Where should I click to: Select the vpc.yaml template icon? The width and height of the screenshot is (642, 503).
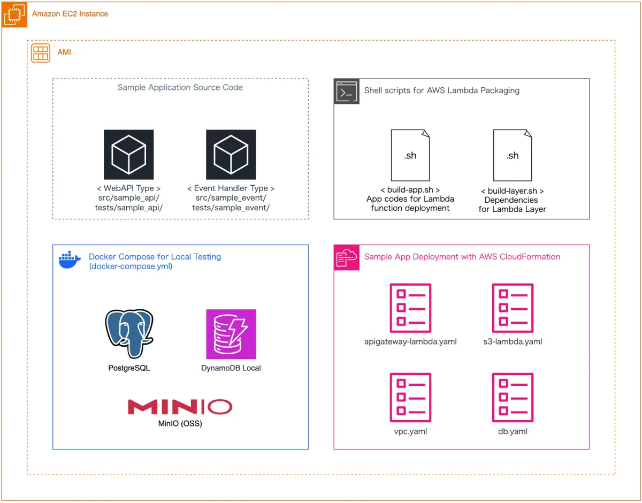click(410, 398)
